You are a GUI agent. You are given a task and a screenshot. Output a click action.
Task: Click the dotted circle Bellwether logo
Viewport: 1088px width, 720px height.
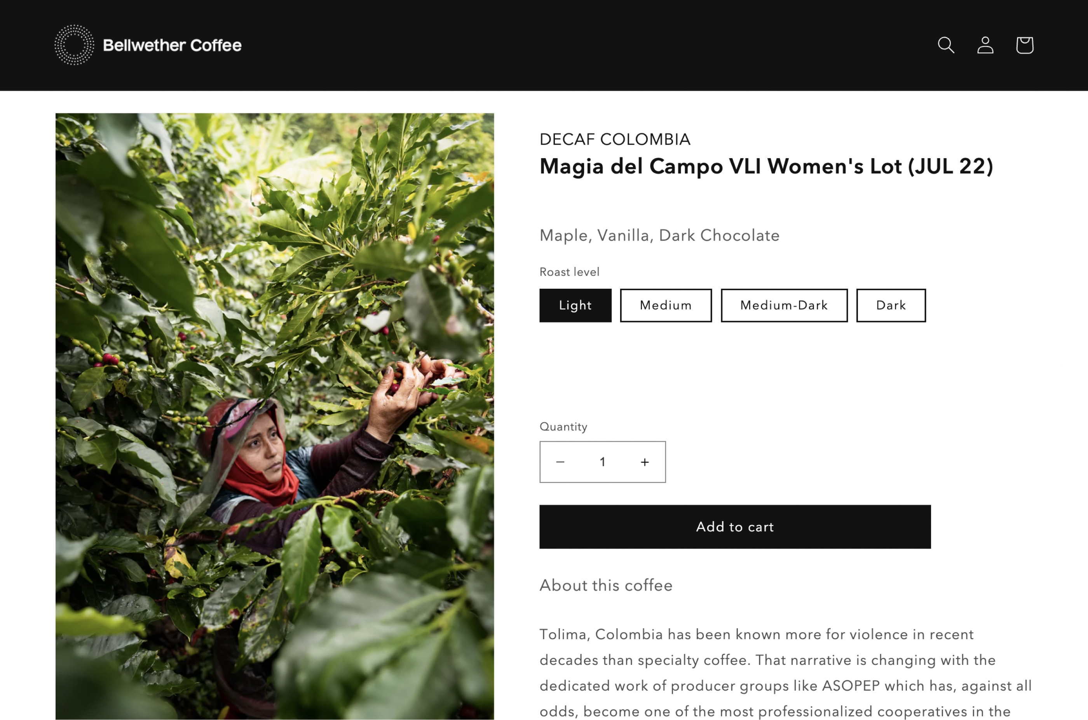pos(74,45)
